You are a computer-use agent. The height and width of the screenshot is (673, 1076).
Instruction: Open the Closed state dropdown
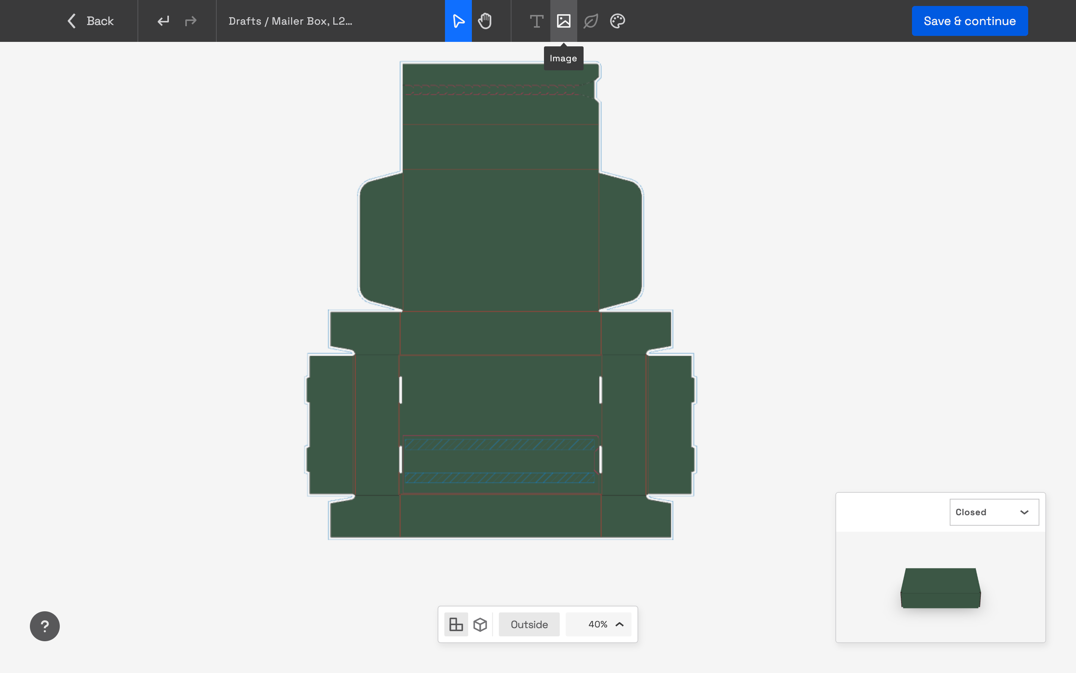click(994, 512)
